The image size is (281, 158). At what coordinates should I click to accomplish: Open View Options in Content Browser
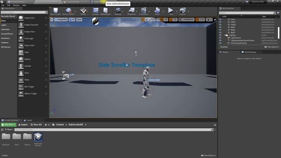click(209, 155)
